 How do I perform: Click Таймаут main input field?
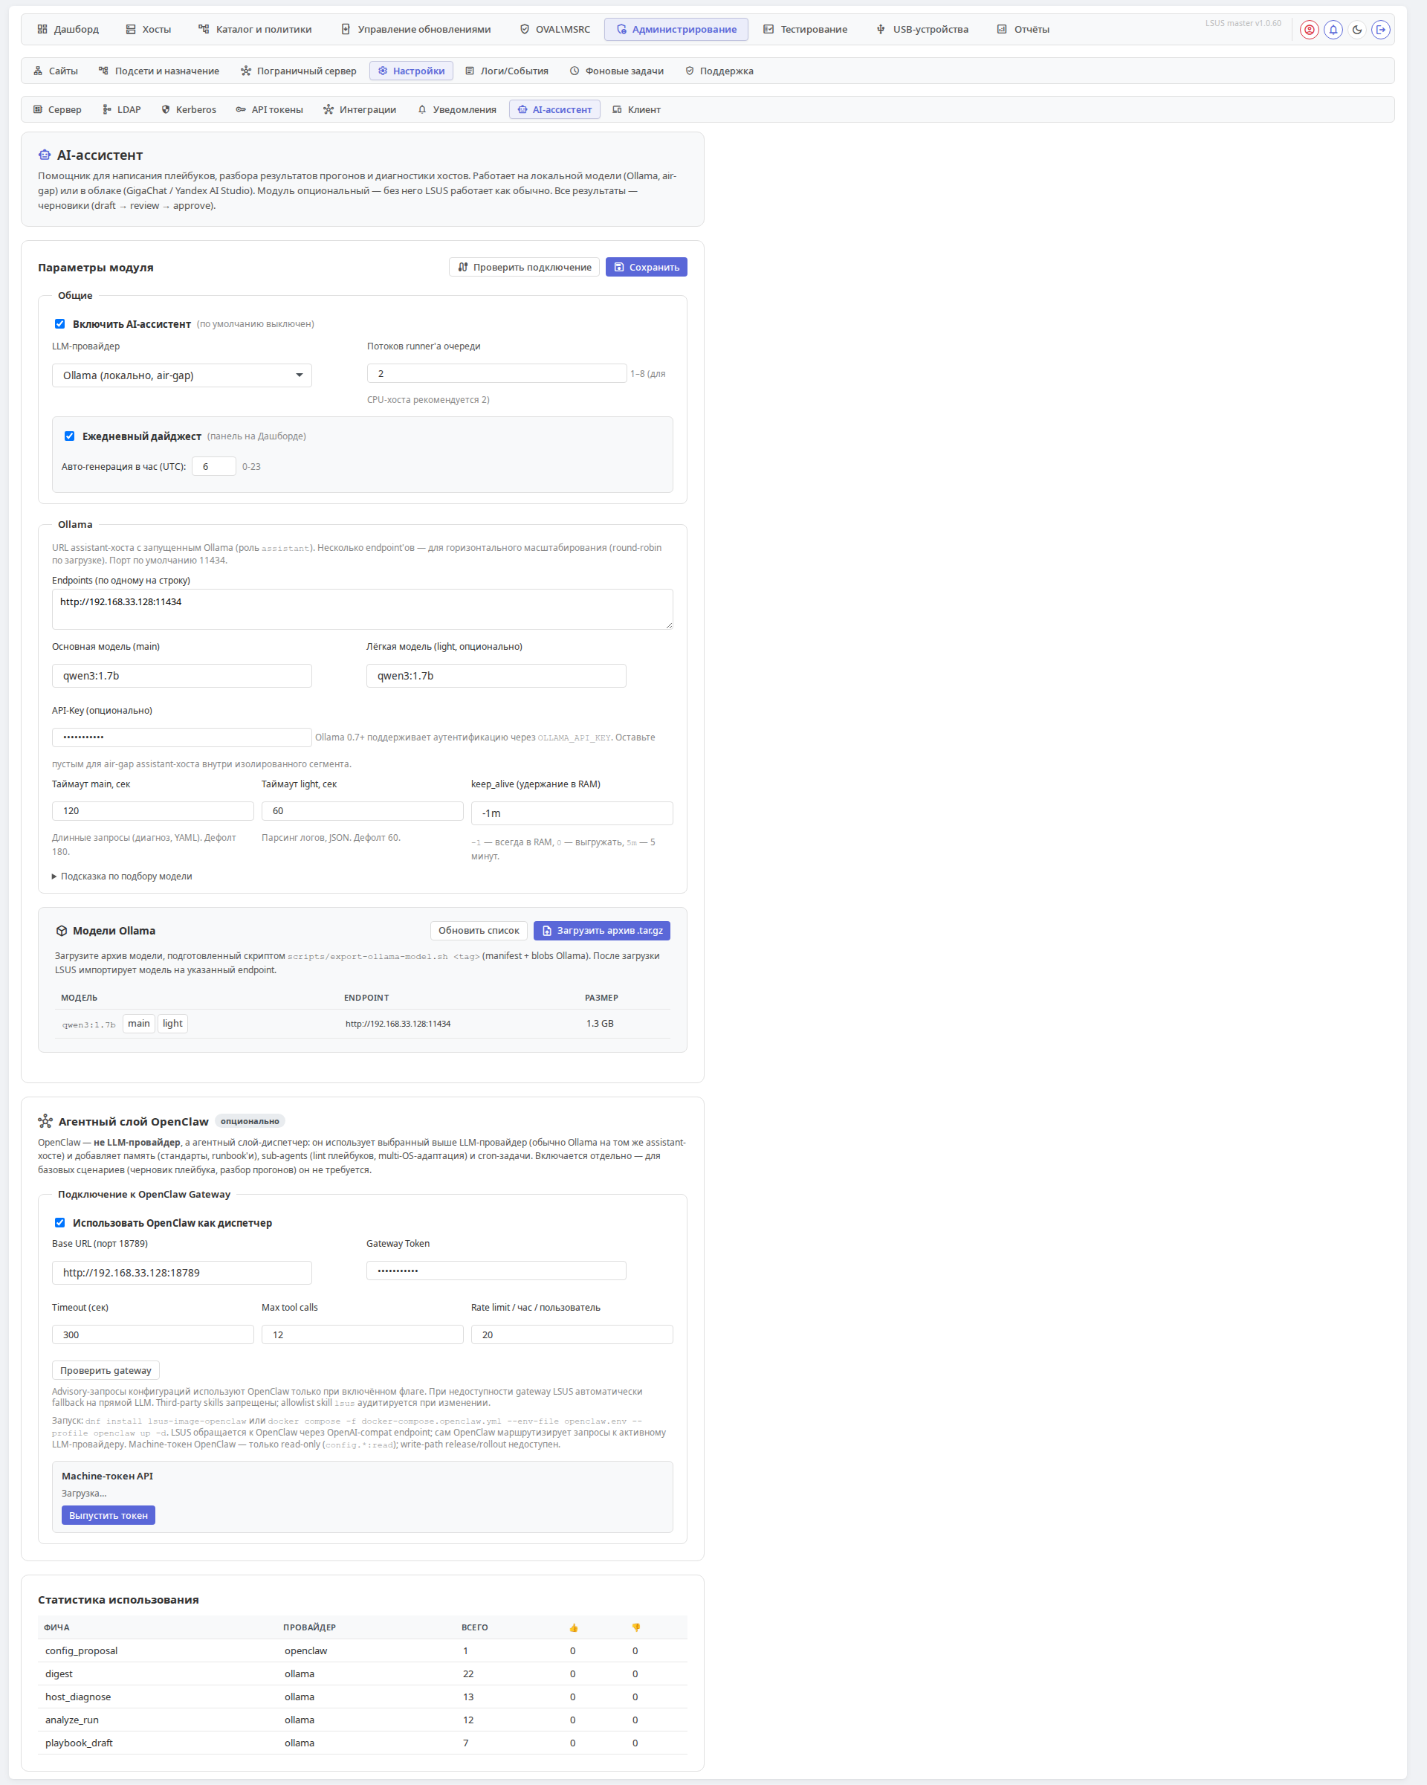tap(153, 810)
